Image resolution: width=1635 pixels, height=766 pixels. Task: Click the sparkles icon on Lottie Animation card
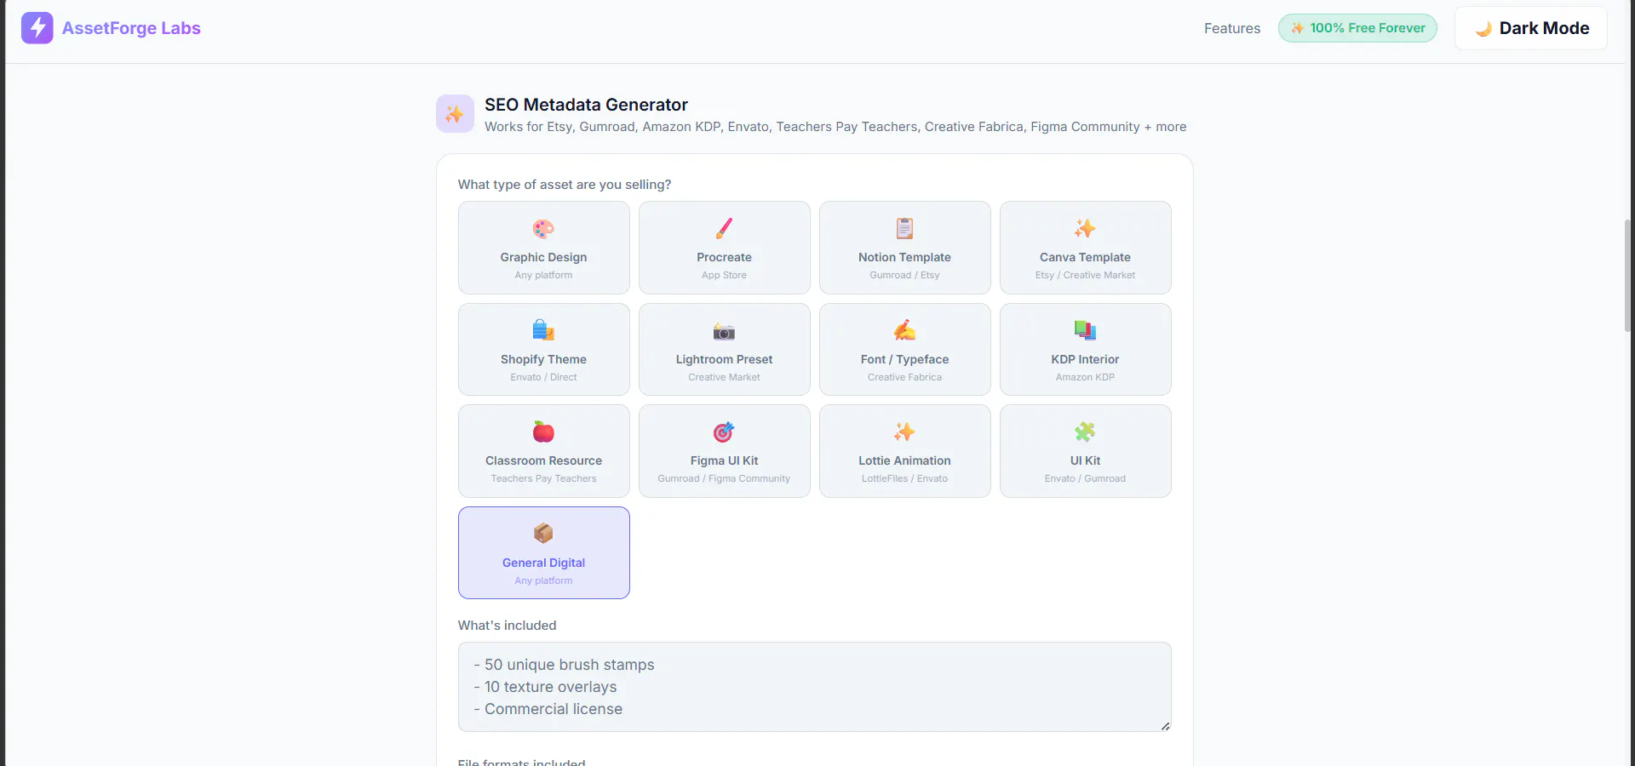tap(904, 432)
